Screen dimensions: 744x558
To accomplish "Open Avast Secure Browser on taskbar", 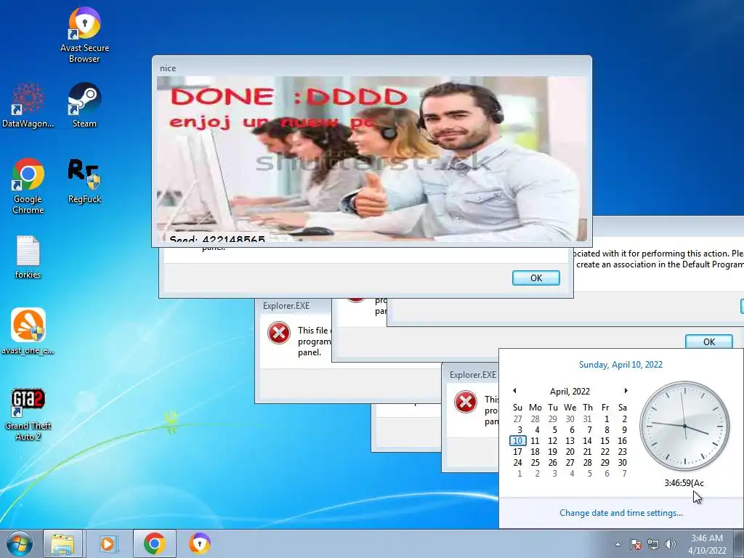I will (x=200, y=543).
